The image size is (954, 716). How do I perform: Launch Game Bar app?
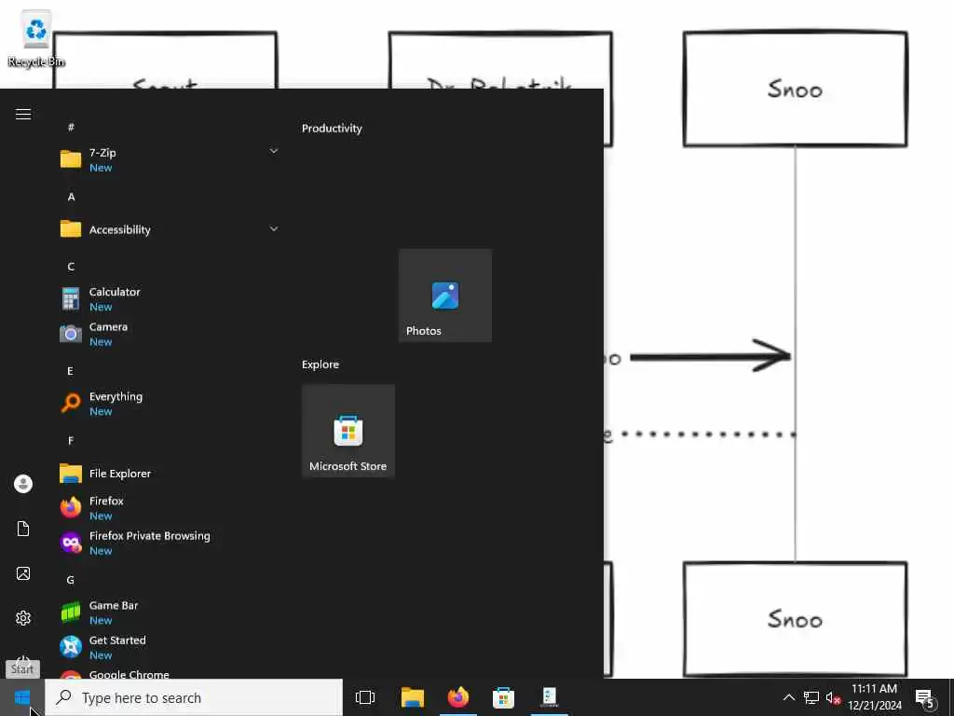[x=168, y=613]
